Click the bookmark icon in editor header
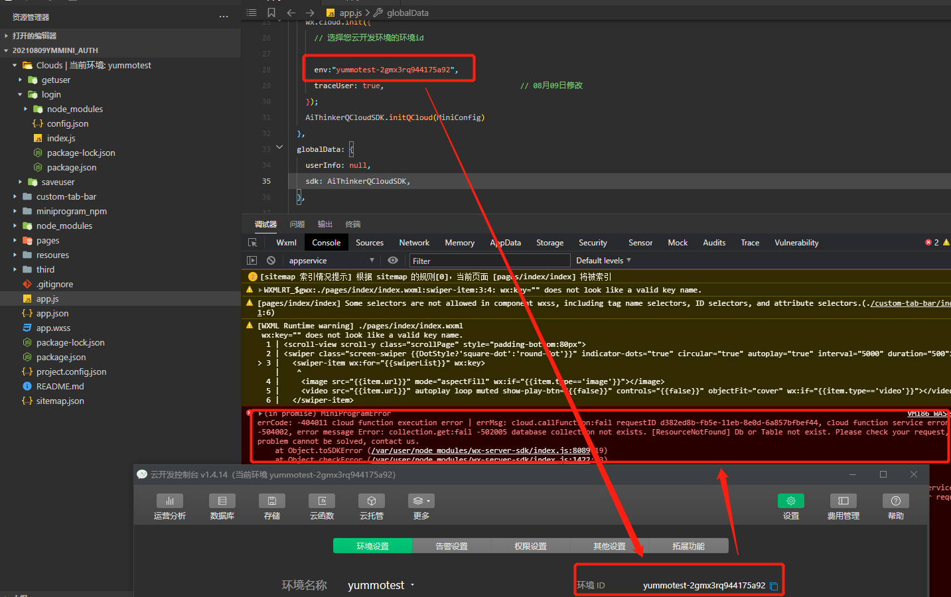 271,13
